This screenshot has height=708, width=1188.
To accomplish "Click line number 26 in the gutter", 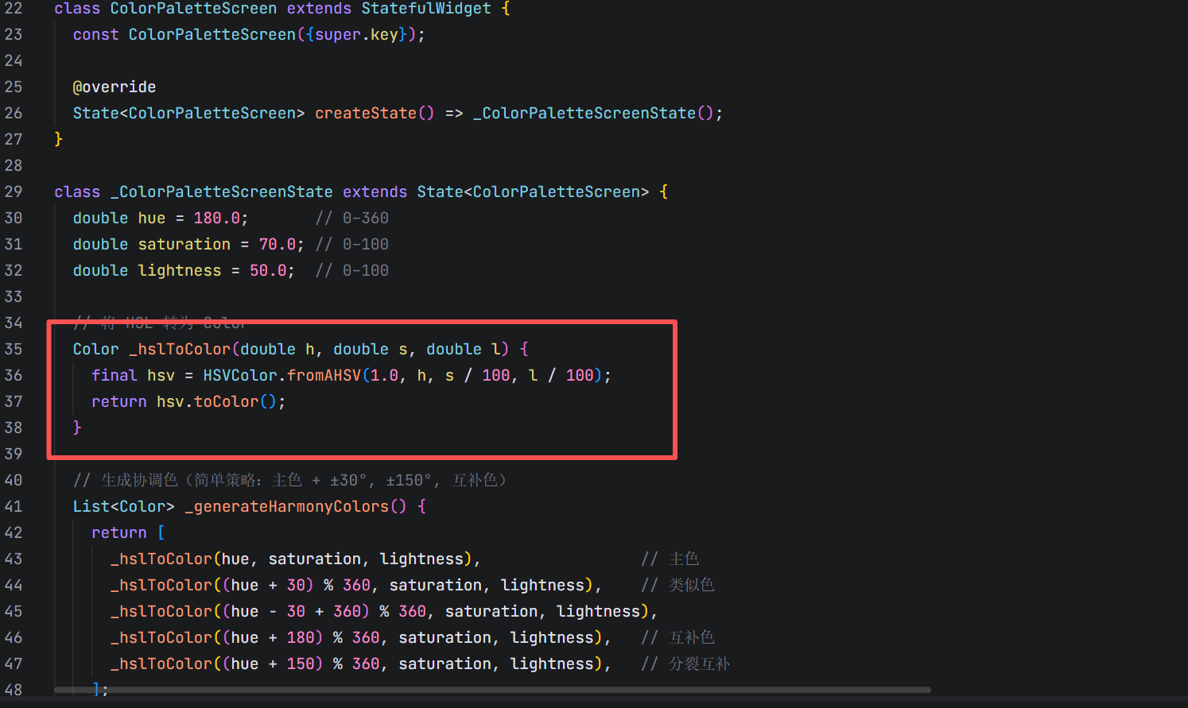I will coord(14,113).
